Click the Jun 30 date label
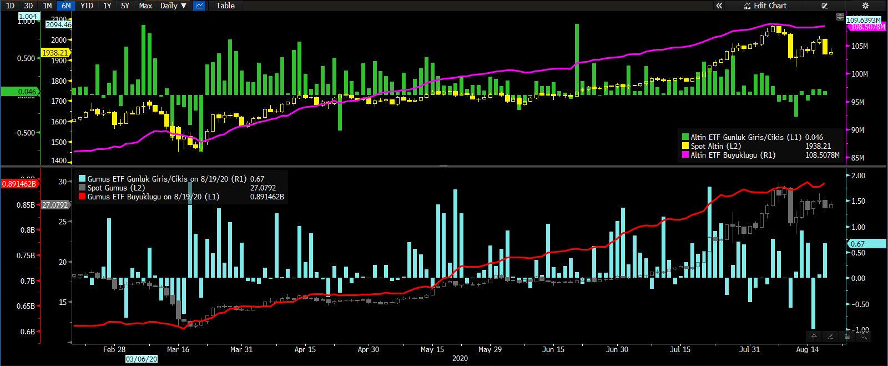The width and height of the screenshot is (888, 366). tap(617, 349)
